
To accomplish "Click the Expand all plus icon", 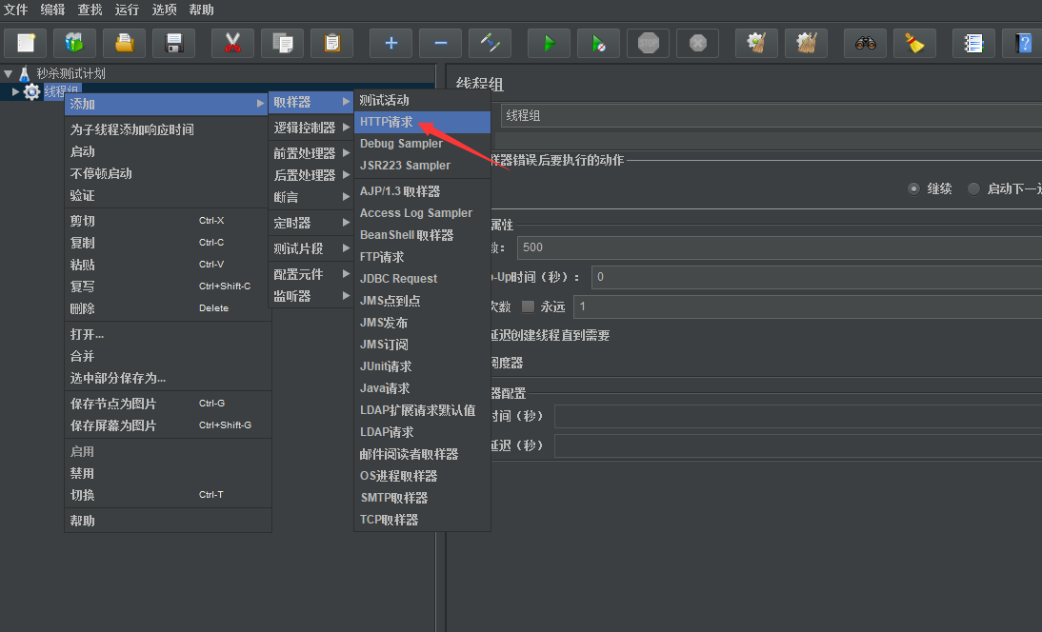I will click(x=391, y=43).
